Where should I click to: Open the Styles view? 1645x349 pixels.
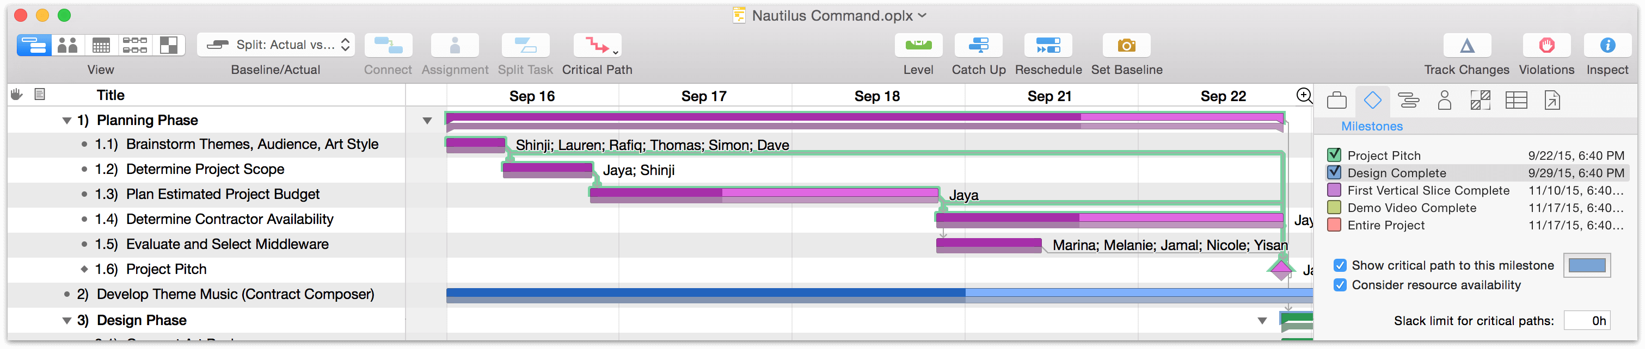pos(169,45)
